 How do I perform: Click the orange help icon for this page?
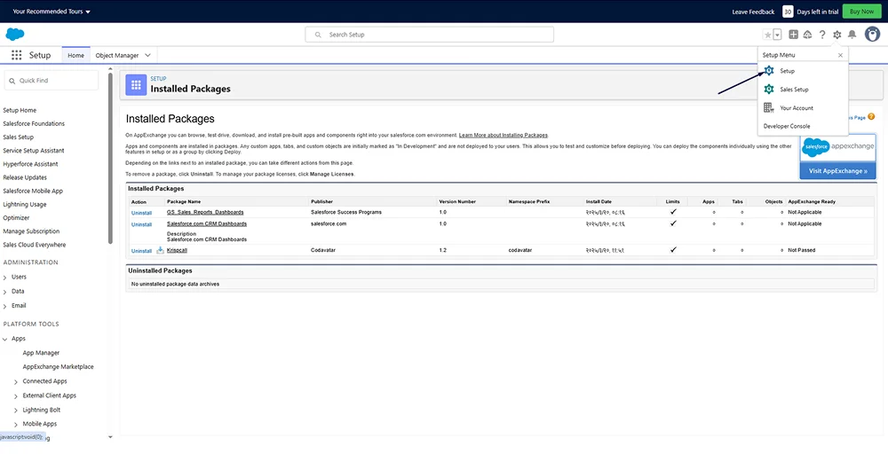(871, 117)
